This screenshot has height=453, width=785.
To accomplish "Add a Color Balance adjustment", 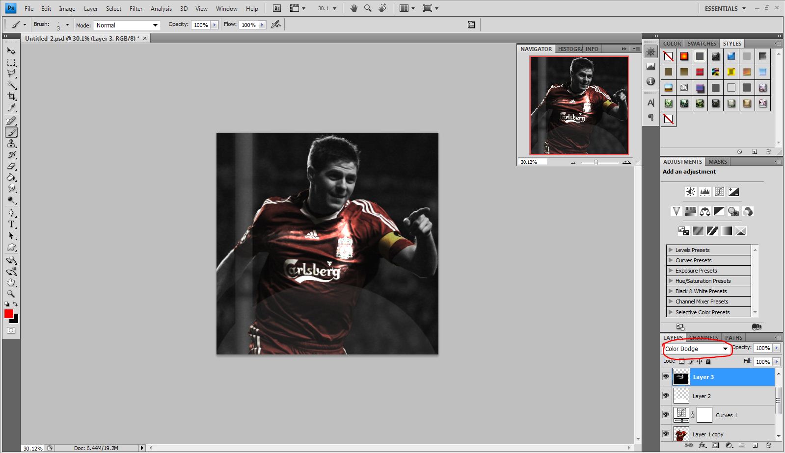I will tap(705, 211).
